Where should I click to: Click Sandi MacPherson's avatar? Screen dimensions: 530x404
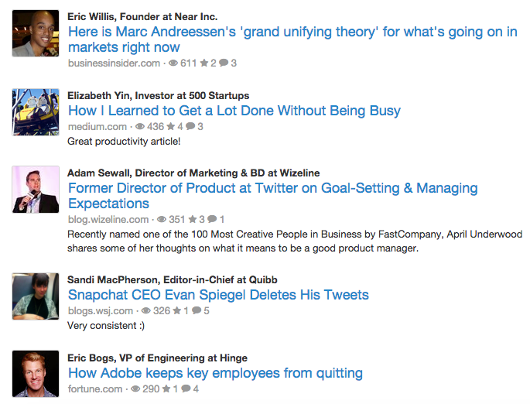(x=36, y=296)
